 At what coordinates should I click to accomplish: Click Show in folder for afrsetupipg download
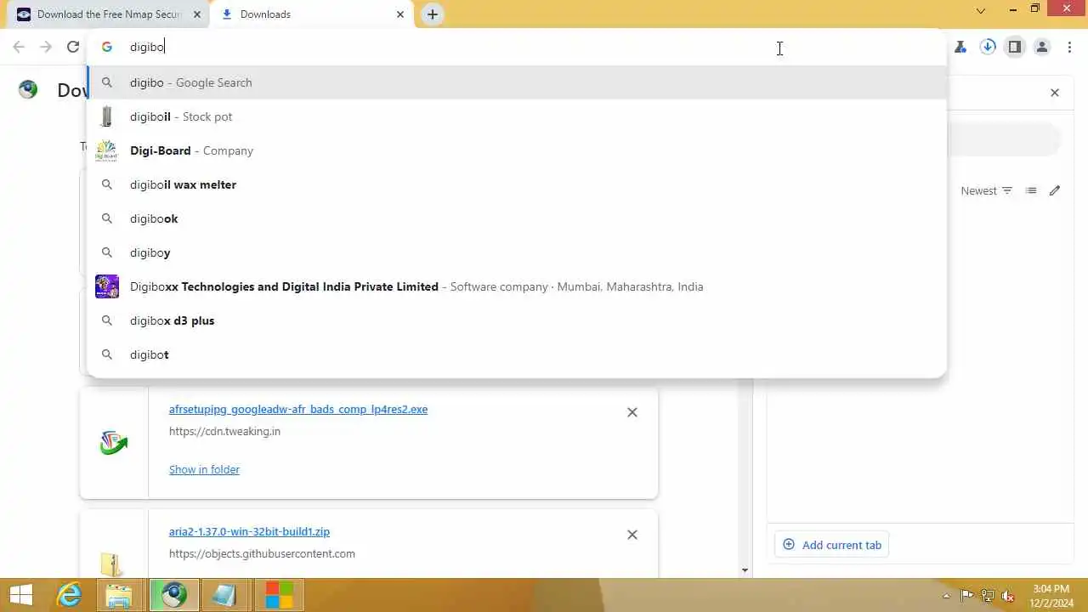[x=204, y=469]
